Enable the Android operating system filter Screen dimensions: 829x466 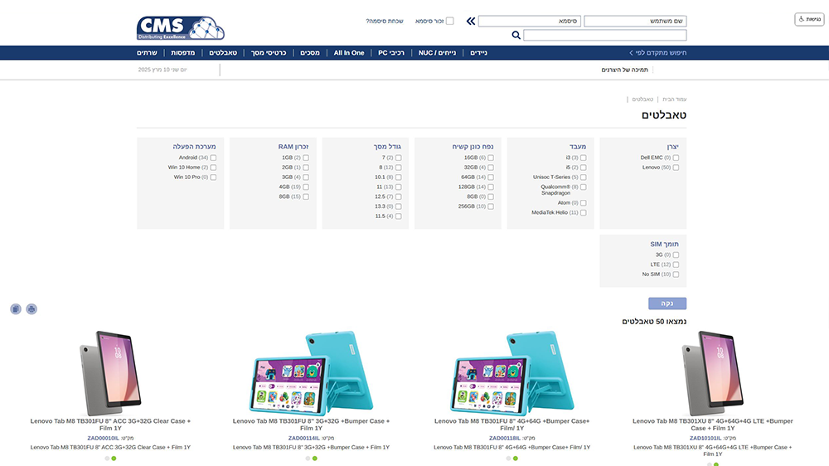tap(213, 158)
